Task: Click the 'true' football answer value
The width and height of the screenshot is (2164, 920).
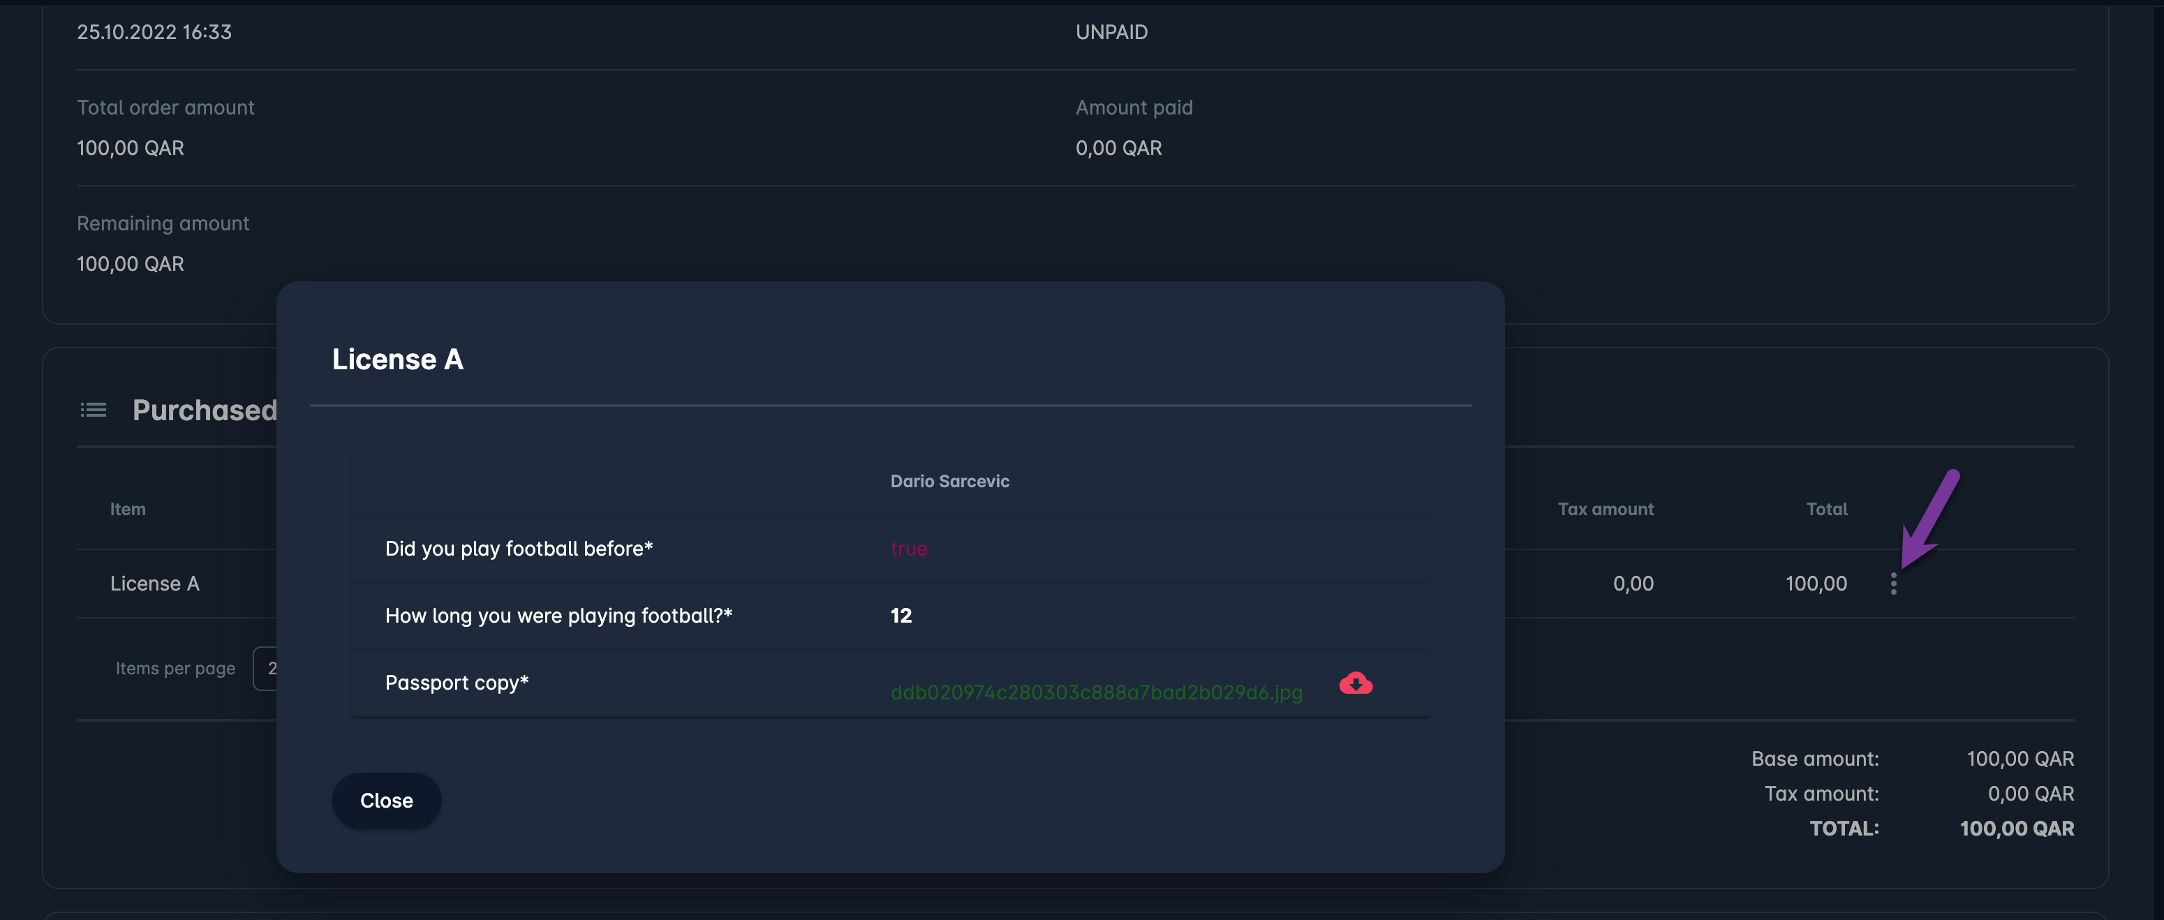Action: coord(908,549)
